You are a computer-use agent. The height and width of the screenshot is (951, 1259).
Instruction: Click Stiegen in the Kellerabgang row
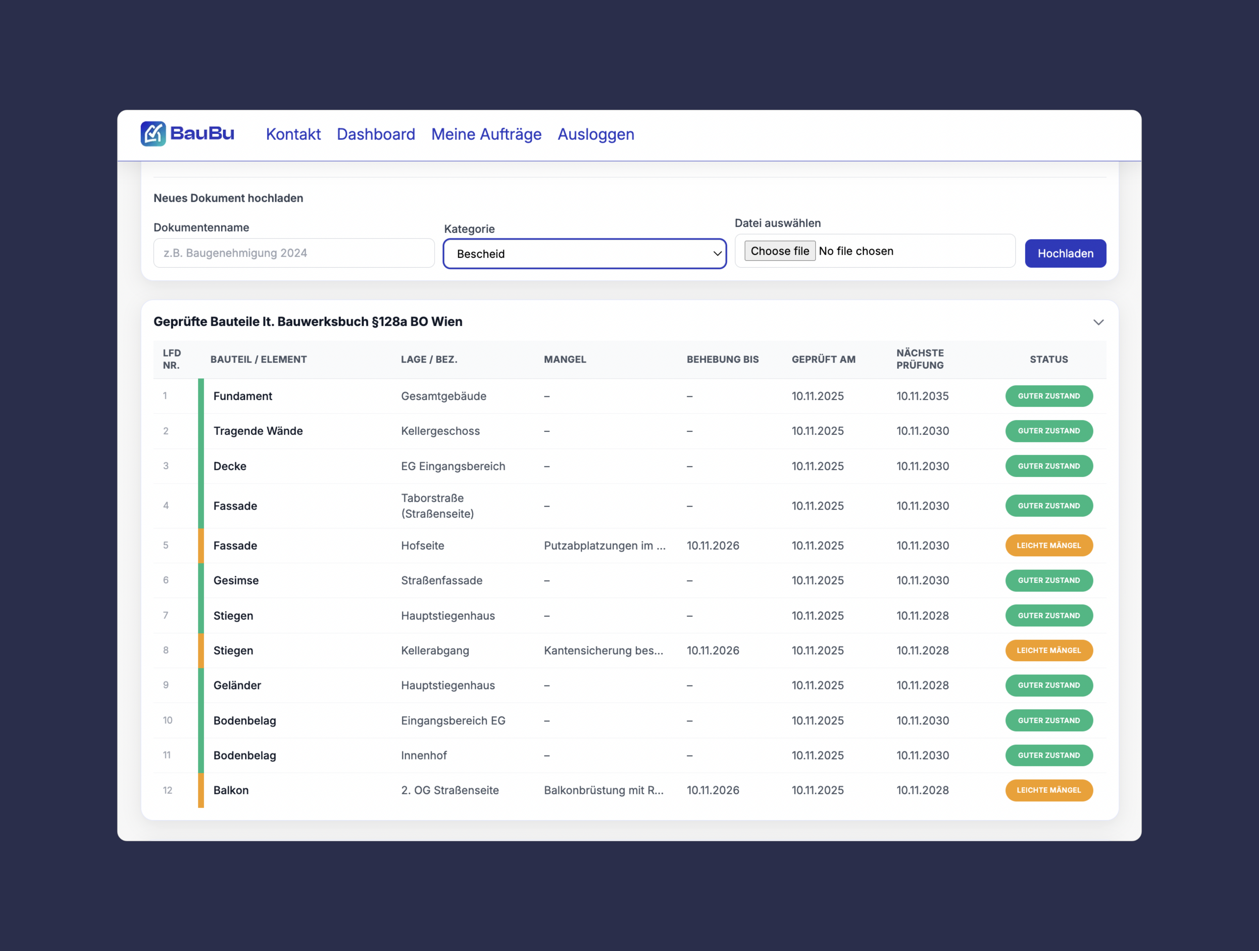point(233,651)
